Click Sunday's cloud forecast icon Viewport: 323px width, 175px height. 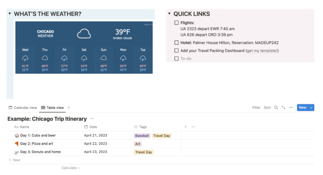point(103,58)
